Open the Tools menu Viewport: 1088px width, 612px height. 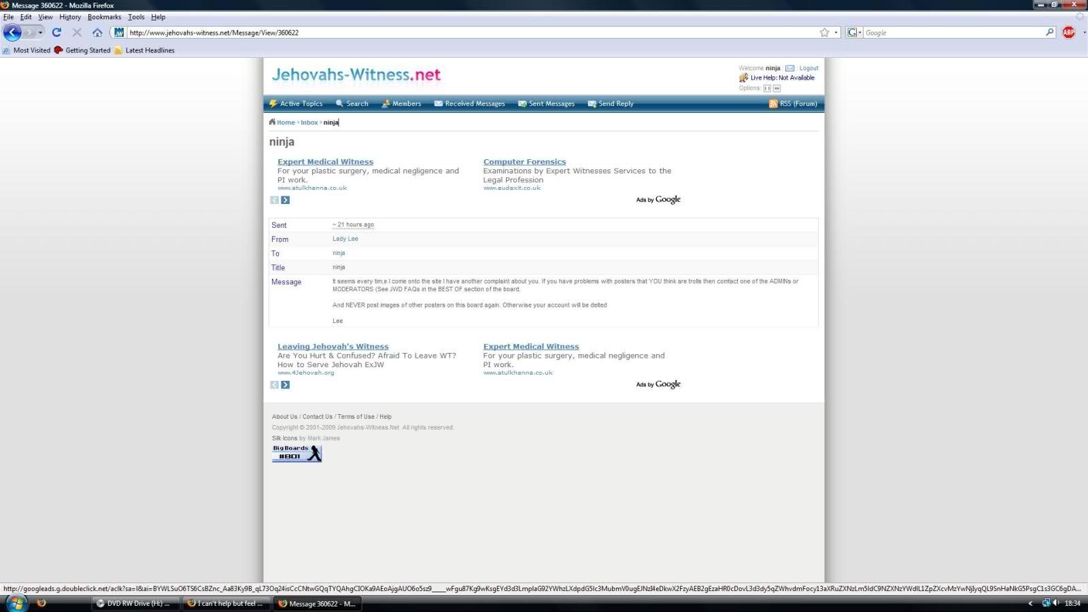(136, 17)
